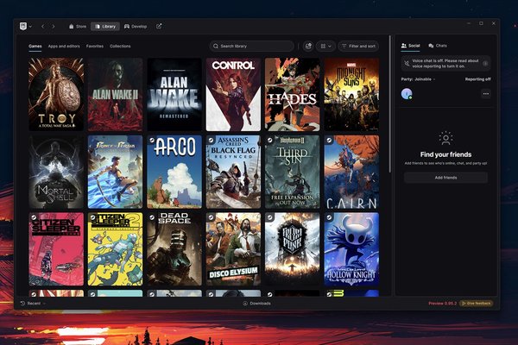Open the Alan Wake II game cover
The width and height of the screenshot is (518, 345).
click(115, 94)
